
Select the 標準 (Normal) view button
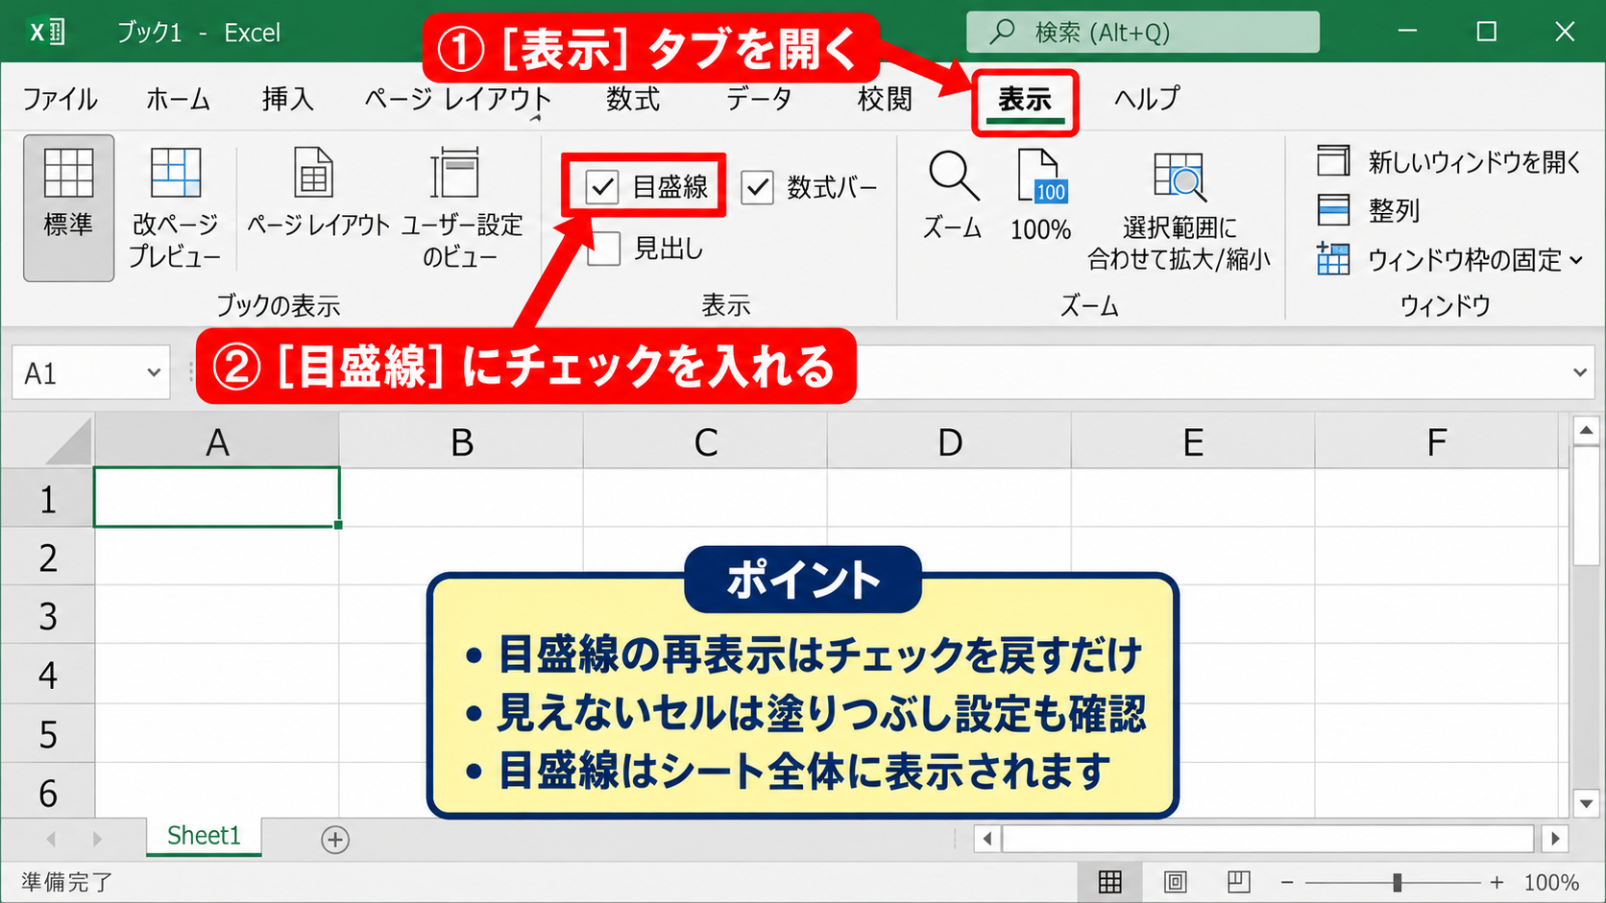[x=68, y=207]
